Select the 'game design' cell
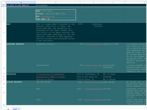Image resolution: width=147 pixels, height=110 pixels. coord(113,84)
